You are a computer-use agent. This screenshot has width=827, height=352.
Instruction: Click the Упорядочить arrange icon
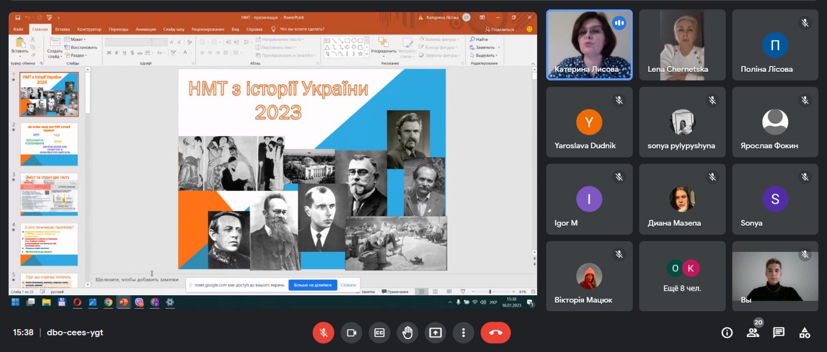[383, 42]
